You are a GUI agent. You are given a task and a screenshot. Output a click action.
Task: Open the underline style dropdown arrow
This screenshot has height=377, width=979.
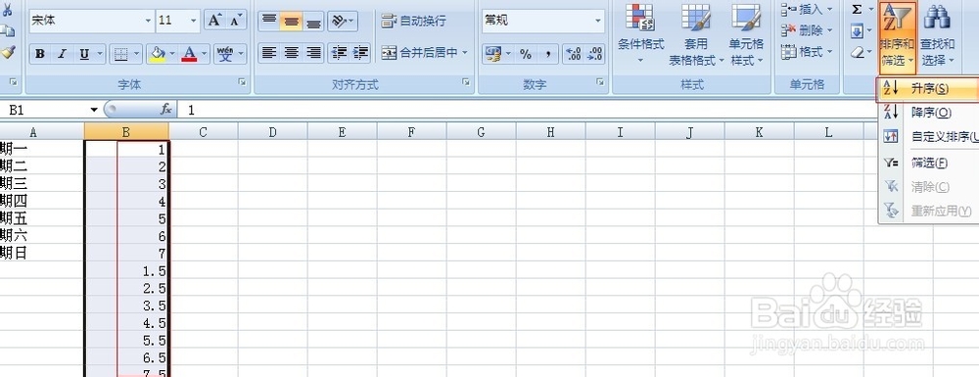99,54
